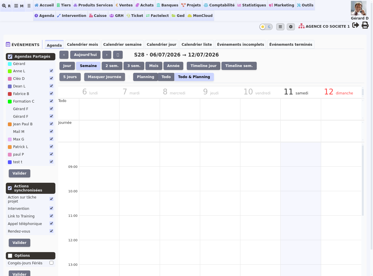Image resolution: width=373 pixels, height=276 pixels.
Task: Open the hamburger menu M
Action: [x=19, y=6]
